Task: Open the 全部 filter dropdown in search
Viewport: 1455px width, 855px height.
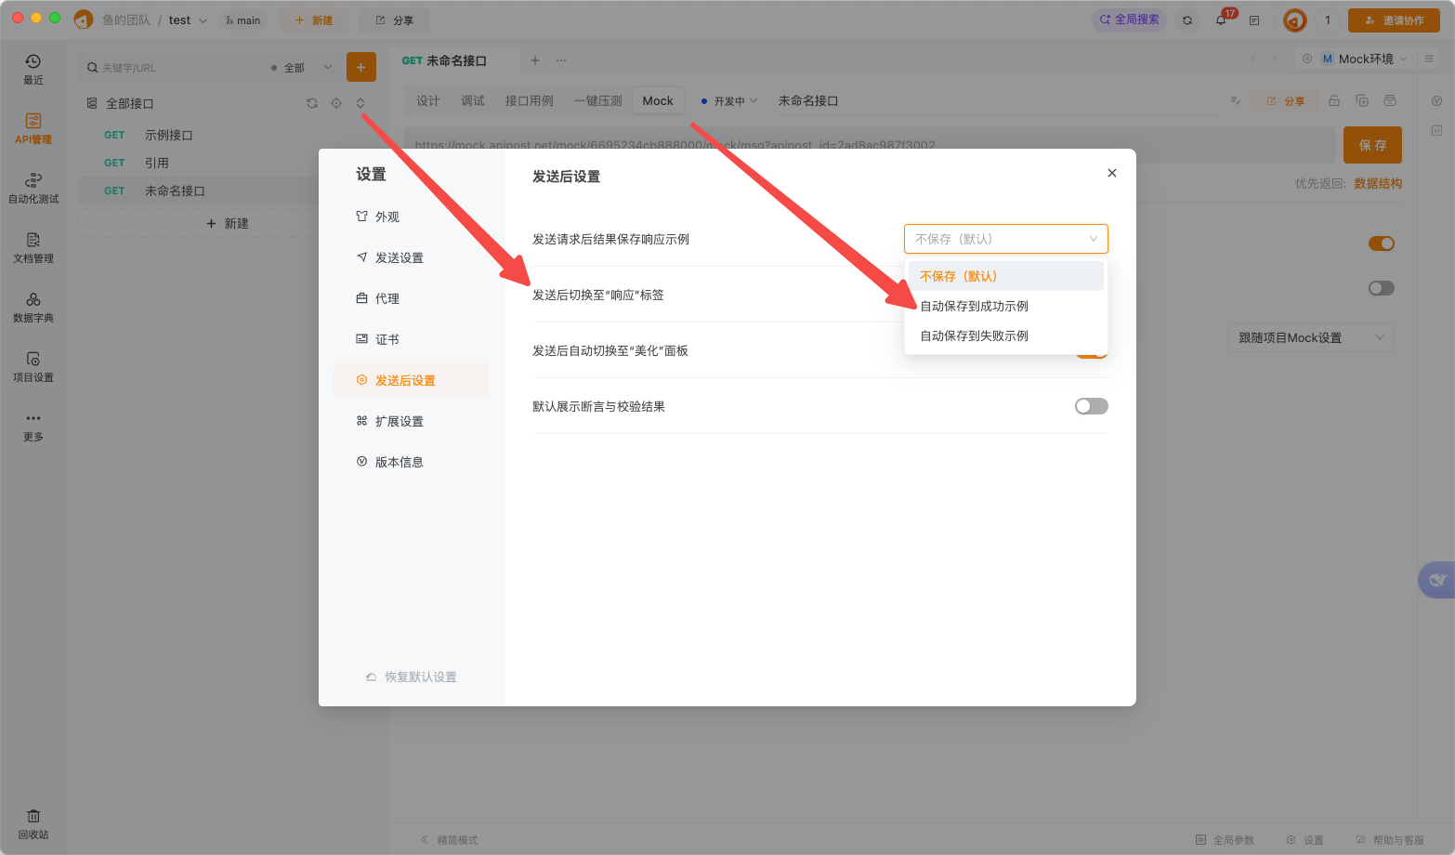Action: click(301, 68)
